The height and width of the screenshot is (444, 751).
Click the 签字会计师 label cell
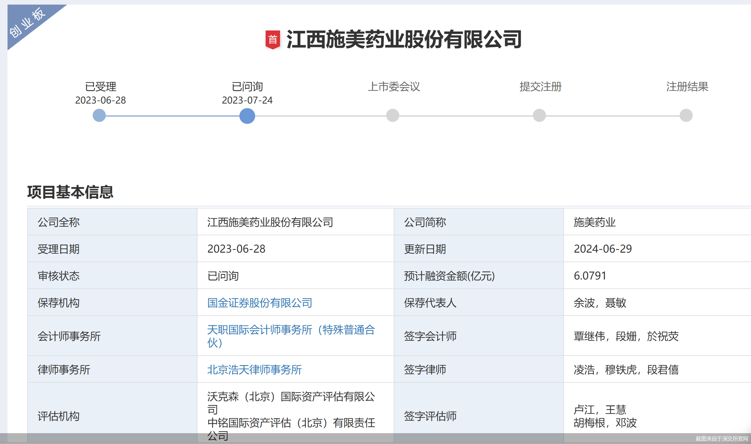point(479,336)
